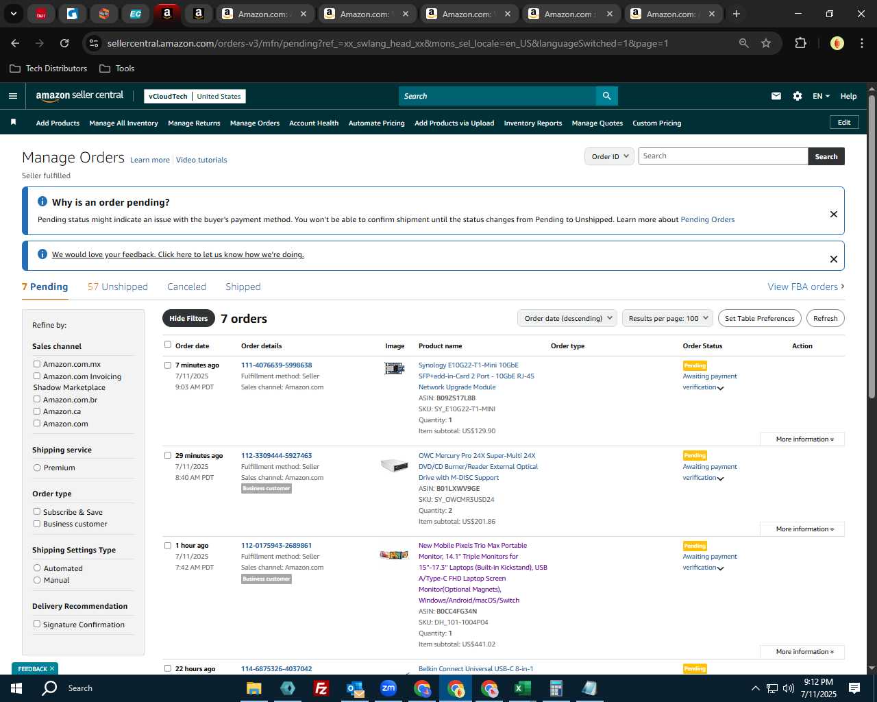Open File Explorer from the taskbar
Image resolution: width=877 pixels, height=702 pixels.
(254, 688)
